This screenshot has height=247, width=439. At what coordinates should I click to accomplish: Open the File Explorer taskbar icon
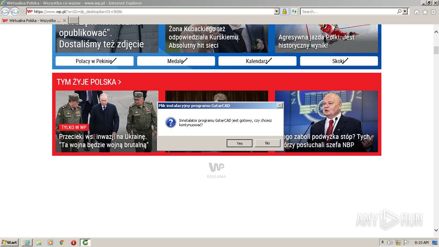(39, 243)
